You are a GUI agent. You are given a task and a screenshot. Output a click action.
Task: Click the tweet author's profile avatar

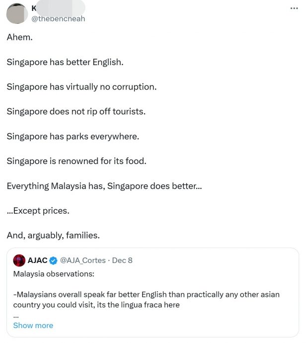tap(17, 13)
